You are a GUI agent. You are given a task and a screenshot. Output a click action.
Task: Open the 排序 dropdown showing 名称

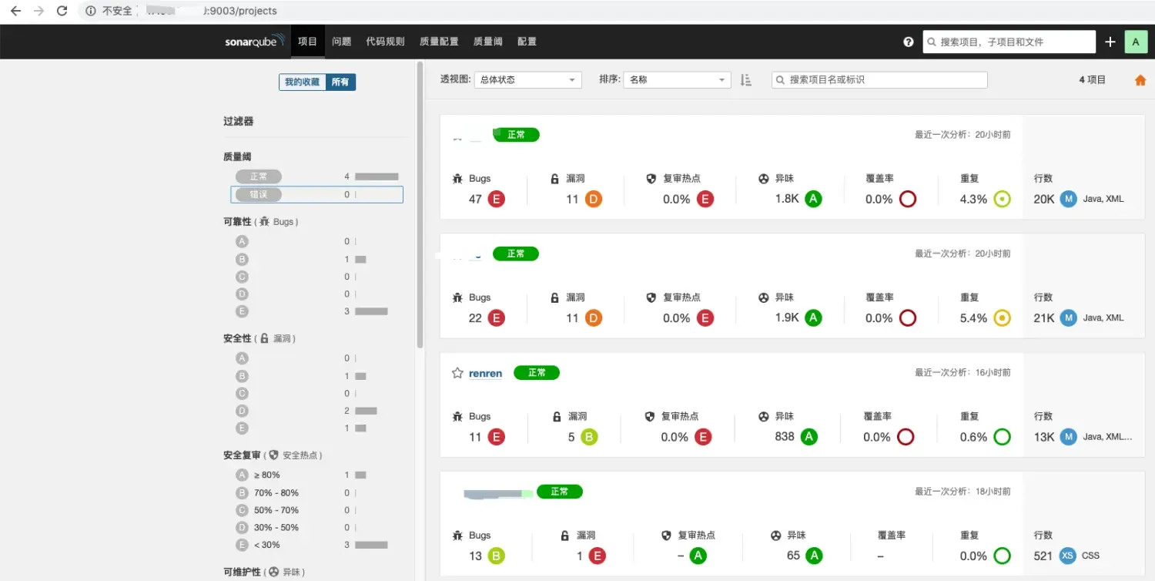click(x=676, y=79)
